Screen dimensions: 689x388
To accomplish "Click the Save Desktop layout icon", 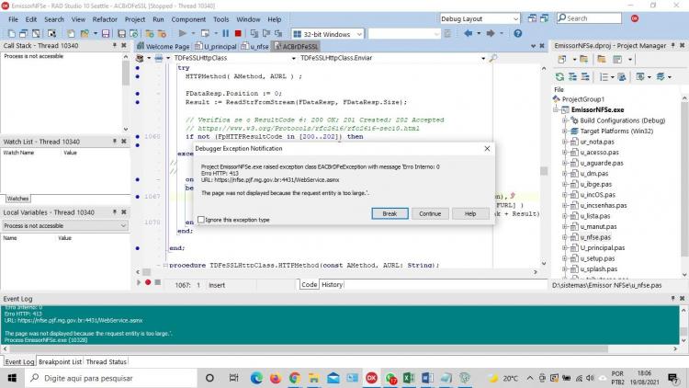I will [x=532, y=18].
